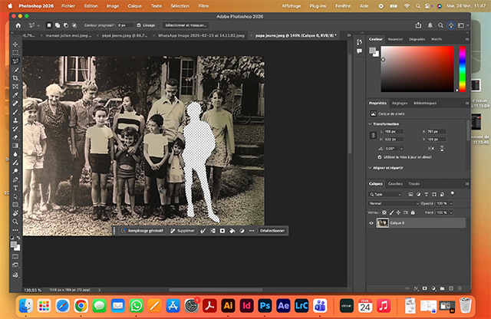This screenshot has width=491, height=319.
Task: Switch to 'pépé jeune.jpeg' document tab
Action: (x=124, y=36)
